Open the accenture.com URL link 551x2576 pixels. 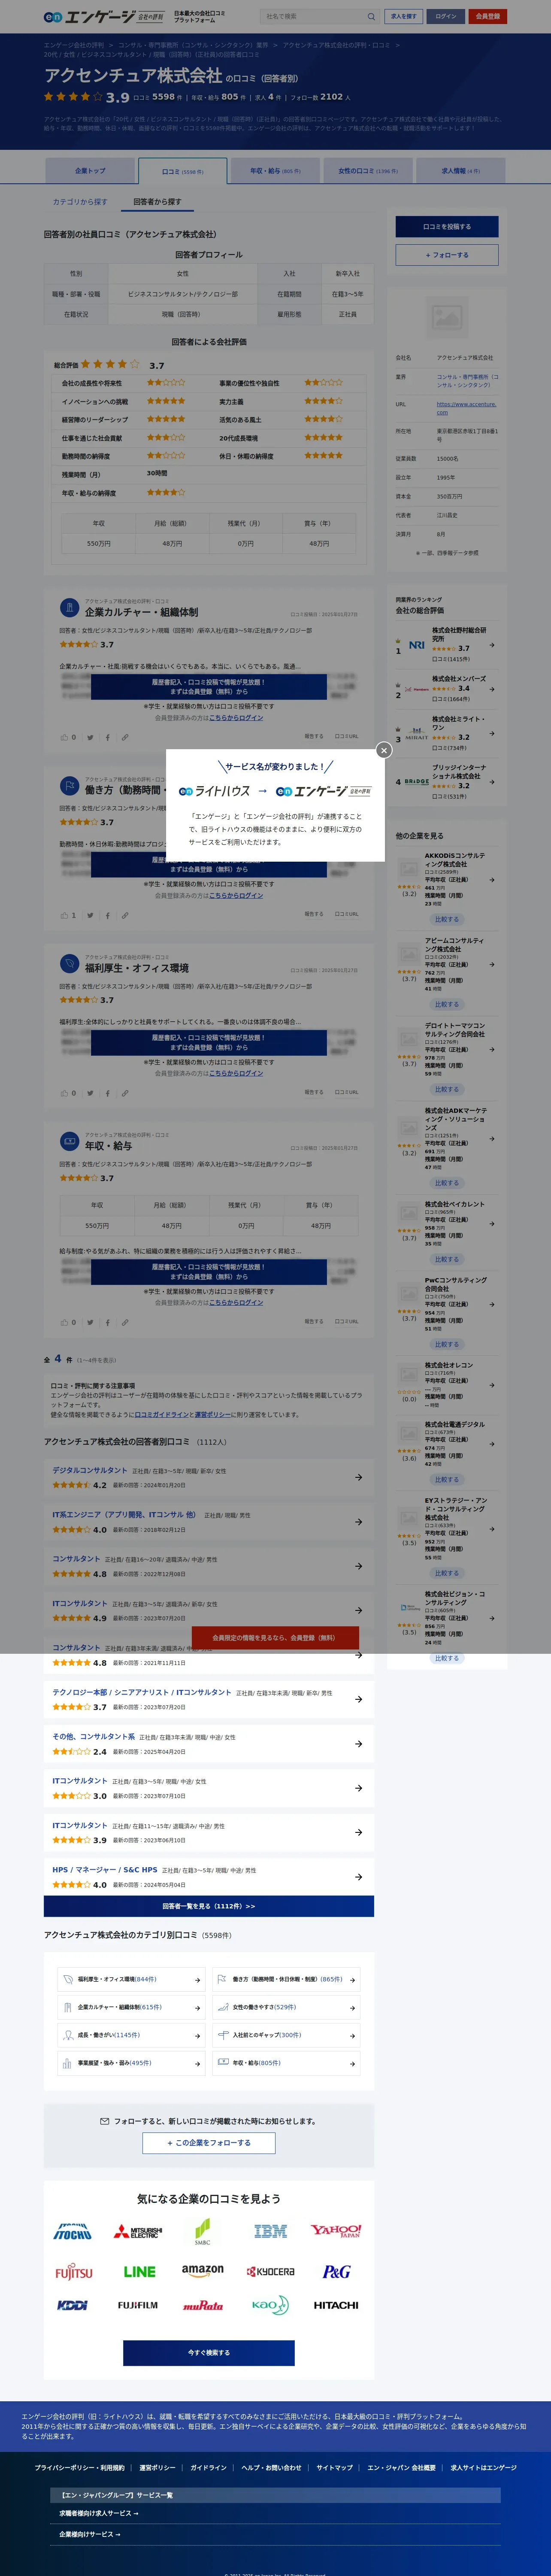coord(466,408)
